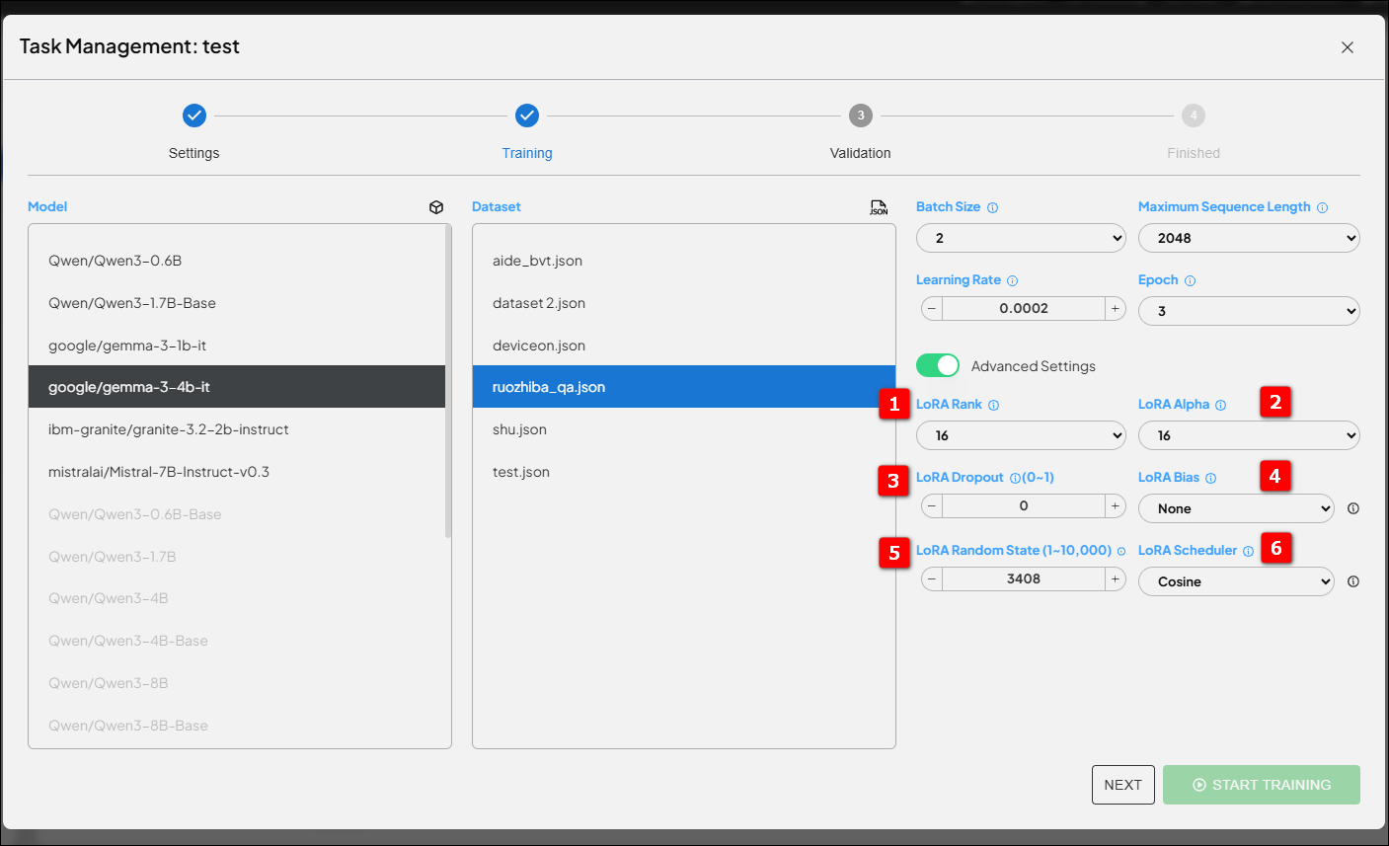The height and width of the screenshot is (846, 1389).
Task: Click info icon next to Maximum Sequence Length
Action: pyautogui.click(x=1322, y=207)
